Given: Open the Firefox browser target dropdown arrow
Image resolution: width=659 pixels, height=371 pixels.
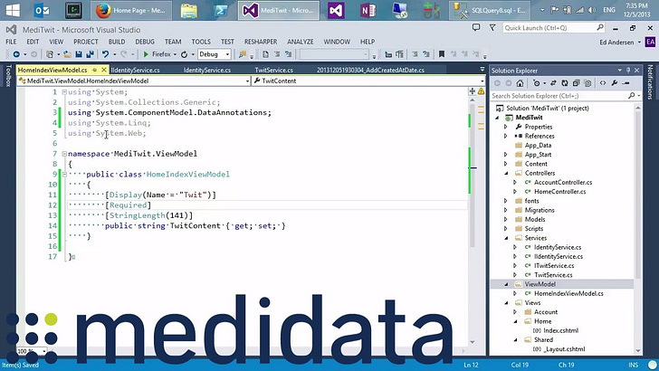Looking at the screenshot, I should 175,54.
